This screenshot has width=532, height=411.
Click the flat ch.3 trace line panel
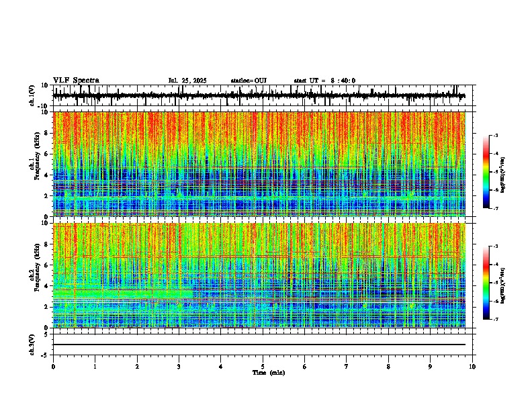click(x=263, y=345)
